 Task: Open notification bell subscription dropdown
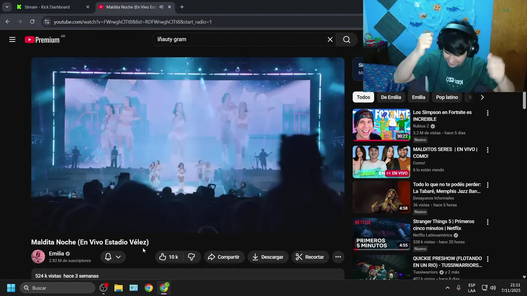click(x=113, y=257)
